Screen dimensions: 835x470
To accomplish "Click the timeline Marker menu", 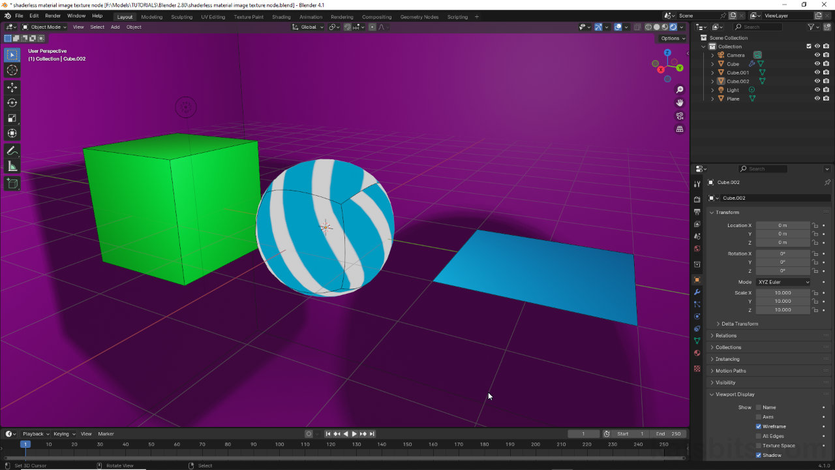I will (106, 433).
